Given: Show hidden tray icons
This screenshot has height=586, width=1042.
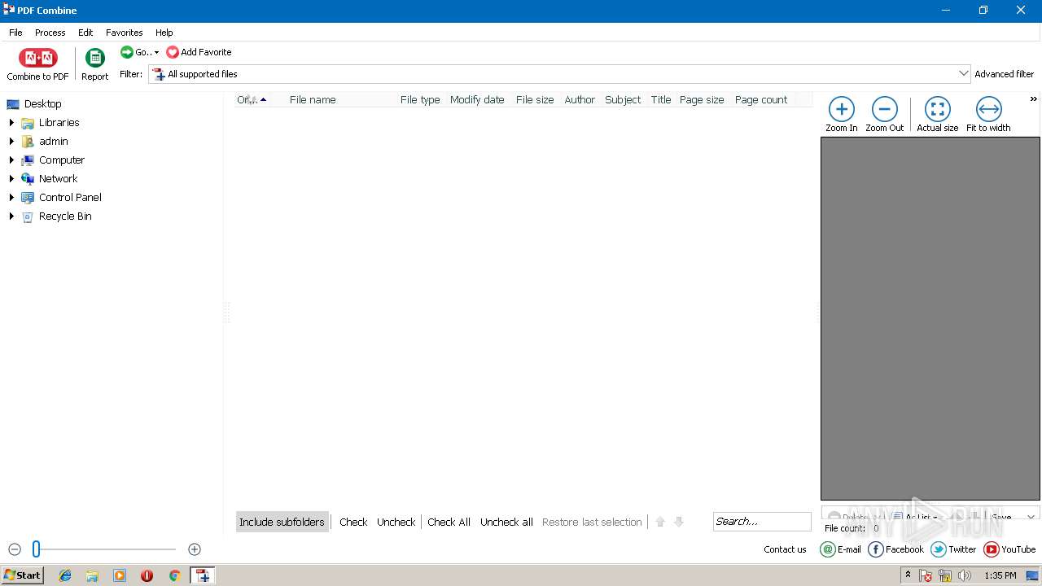Looking at the screenshot, I should click(x=908, y=575).
